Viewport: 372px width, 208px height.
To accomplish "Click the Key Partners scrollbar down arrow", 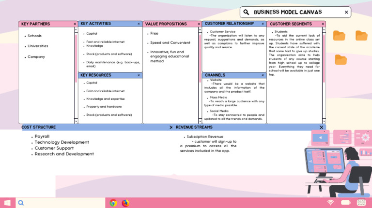I will 76,121.
